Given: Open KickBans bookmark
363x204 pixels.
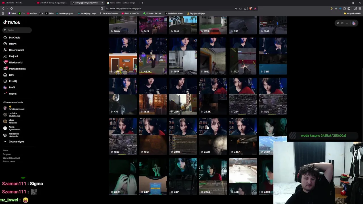Looking at the screenshot, I should click(153, 13).
